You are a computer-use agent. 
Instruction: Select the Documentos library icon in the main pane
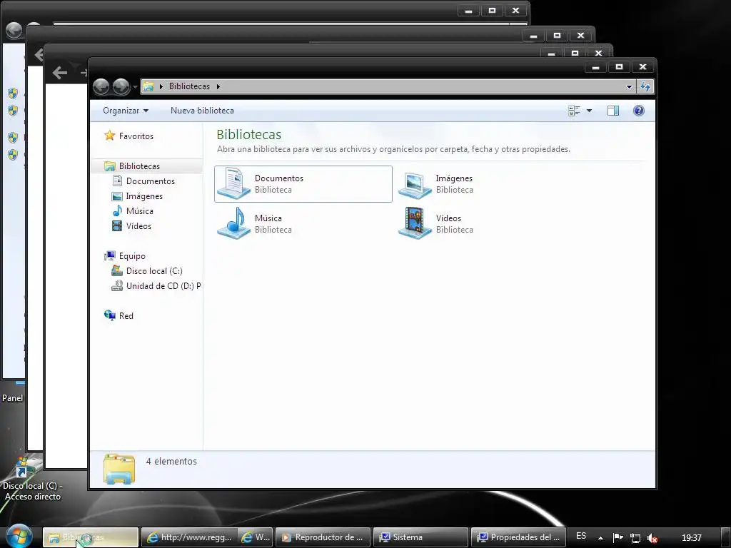(234, 183)
